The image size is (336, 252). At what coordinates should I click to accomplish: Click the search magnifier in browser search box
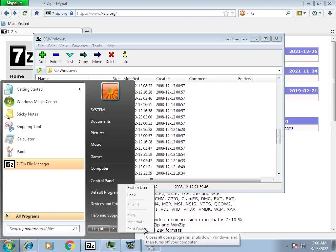click(x=288, y=13)
